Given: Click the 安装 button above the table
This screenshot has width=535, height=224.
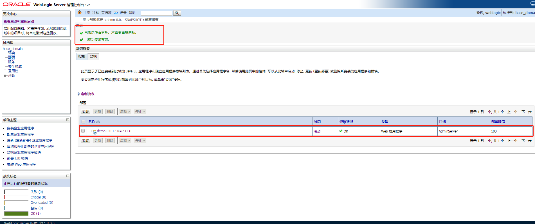Looking at the screenshot, I should tap(86, 112).
